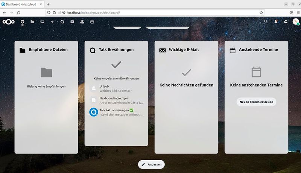Click the checkmark in Wichtige E-Mail
Screen dimensions: 301x173
tap(186, 73)
